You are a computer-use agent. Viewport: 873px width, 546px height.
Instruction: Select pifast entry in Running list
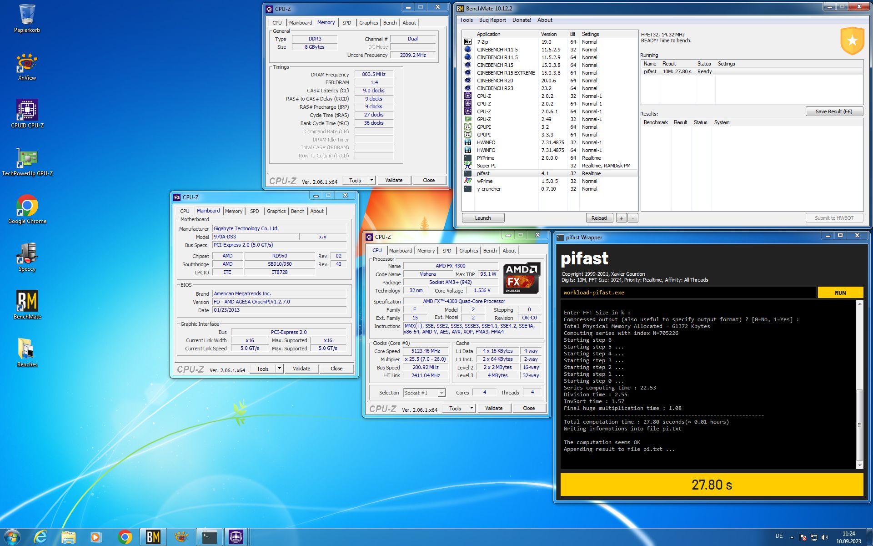point(752,71)
